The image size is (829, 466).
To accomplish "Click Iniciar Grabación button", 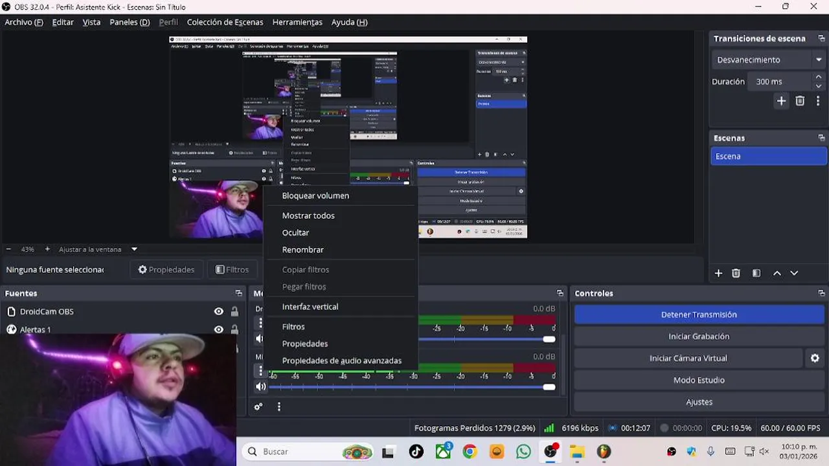I will pos(699,337).
